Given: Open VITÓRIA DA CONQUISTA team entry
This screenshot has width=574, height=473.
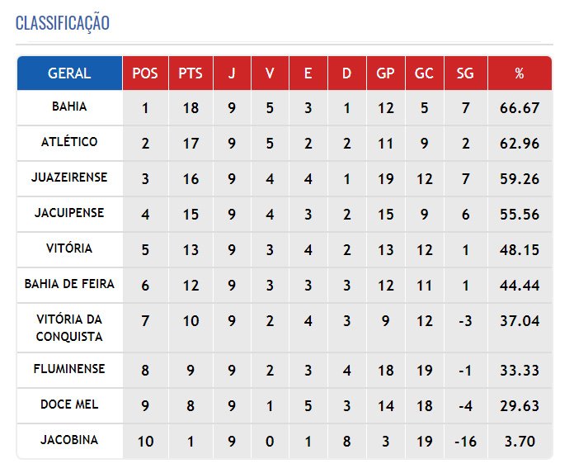Looking at the screenshot, I should pos(69,328).
